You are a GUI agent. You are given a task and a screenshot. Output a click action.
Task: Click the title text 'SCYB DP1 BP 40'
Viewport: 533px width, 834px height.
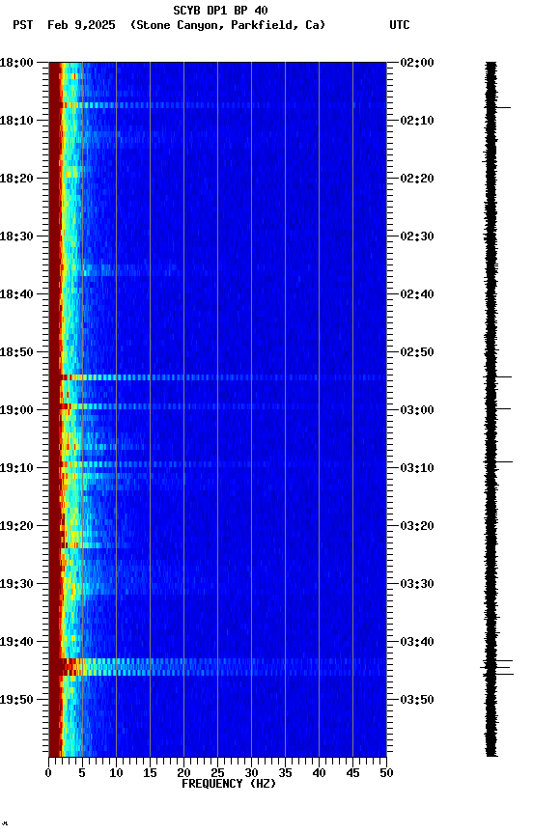pos(220,10)
